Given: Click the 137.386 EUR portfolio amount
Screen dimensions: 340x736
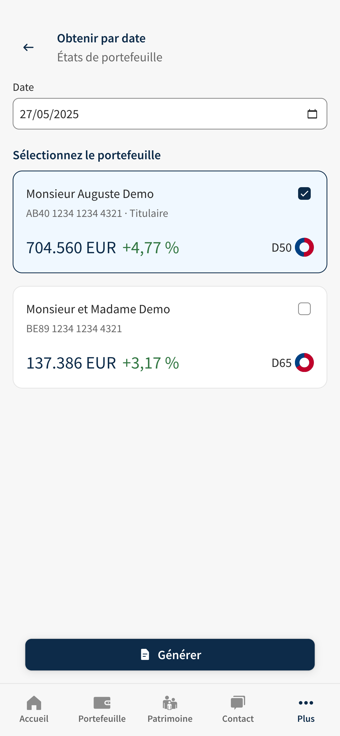Looking at the screenshot, I should coord(71,363).
